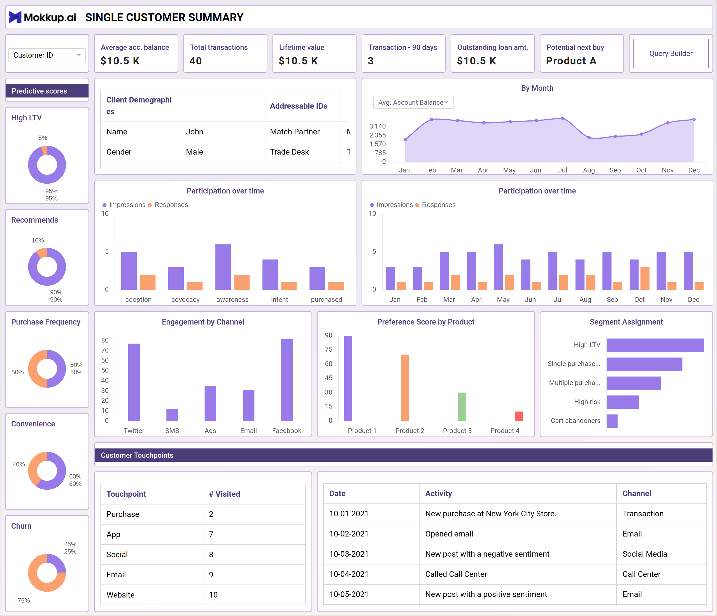
Task: Click the Purchase Frequency donut chart
Action: [47, 369]
